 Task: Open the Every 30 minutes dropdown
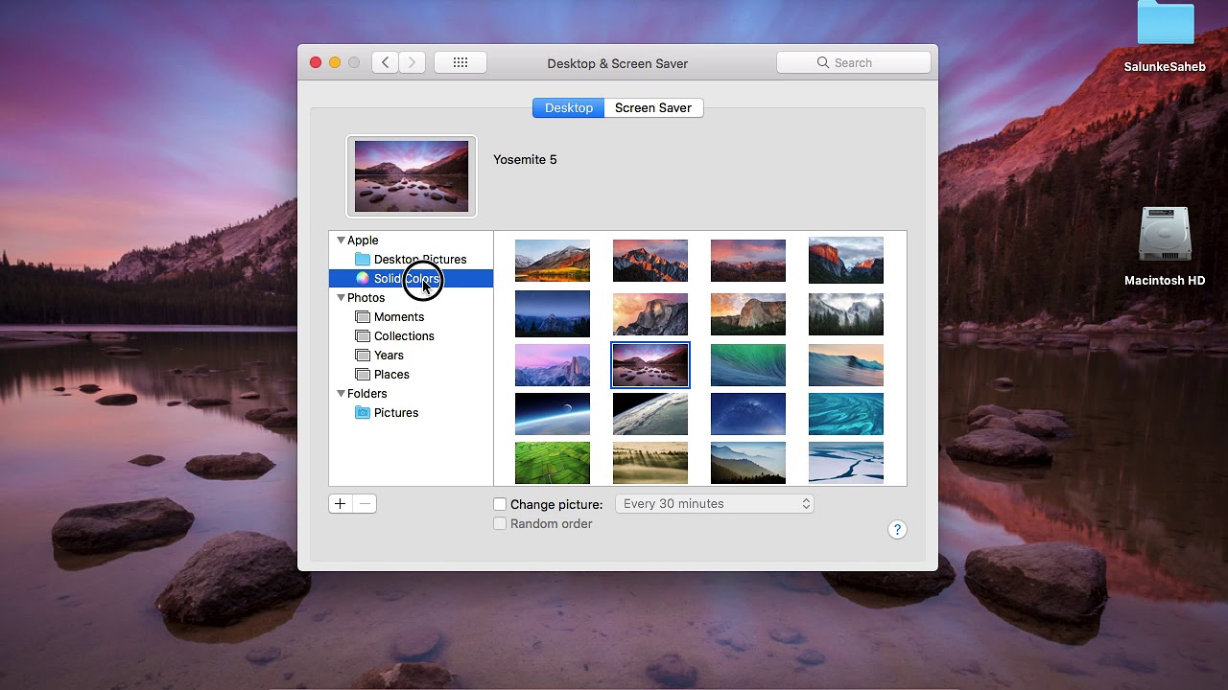tap(715, 504)
